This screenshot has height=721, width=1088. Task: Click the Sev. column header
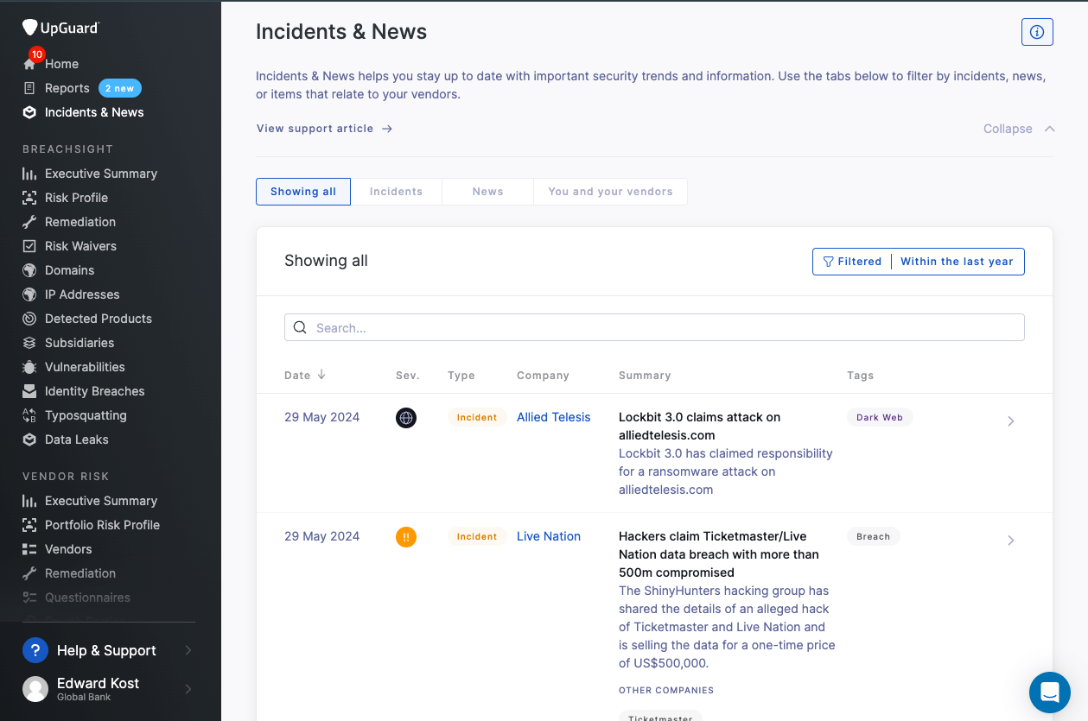point(408,375)
